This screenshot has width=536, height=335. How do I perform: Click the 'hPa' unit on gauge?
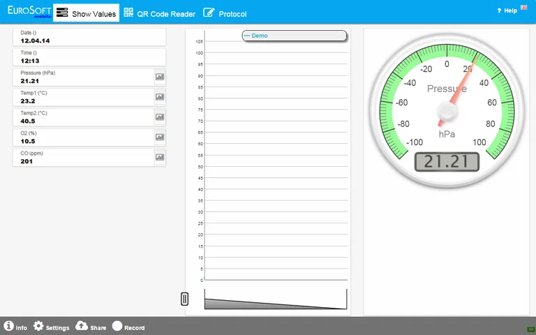447,134
